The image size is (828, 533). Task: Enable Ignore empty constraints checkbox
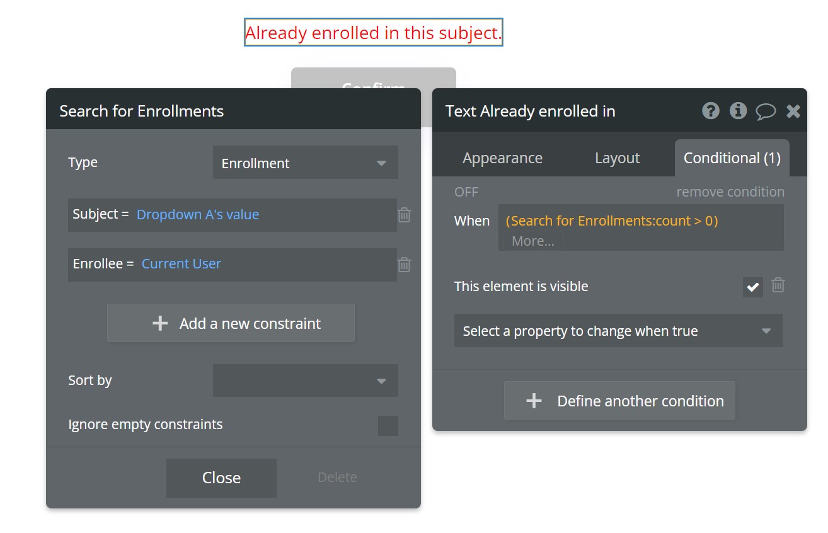[x=388, y=426]
